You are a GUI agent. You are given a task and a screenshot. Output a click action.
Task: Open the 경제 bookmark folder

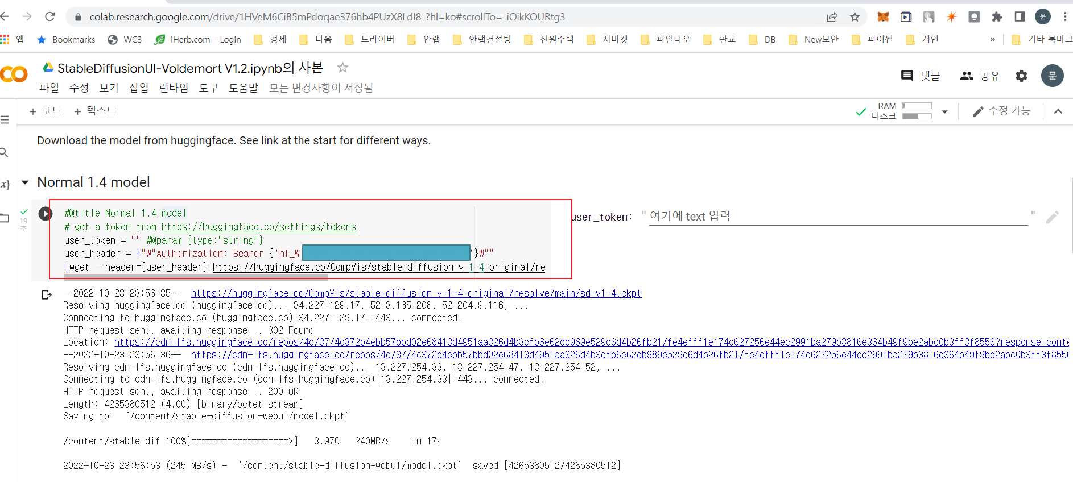click(270, 39)
